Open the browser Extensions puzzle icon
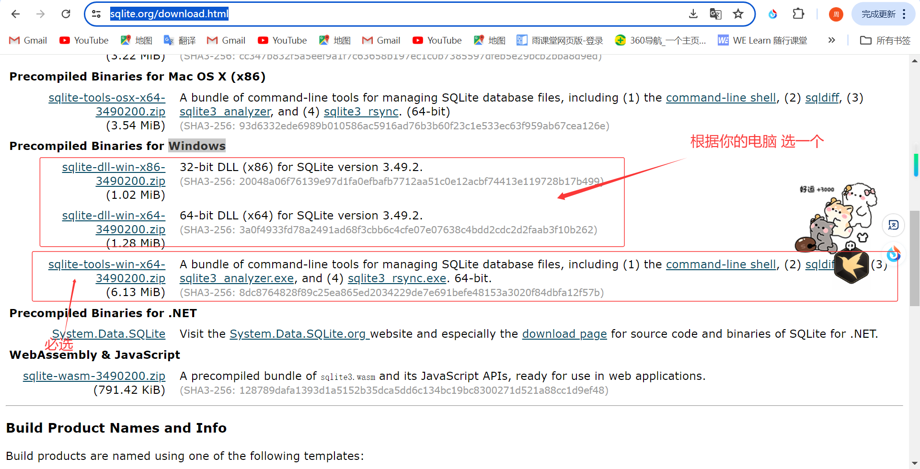 pyautogui.click(x=798, y=14)
